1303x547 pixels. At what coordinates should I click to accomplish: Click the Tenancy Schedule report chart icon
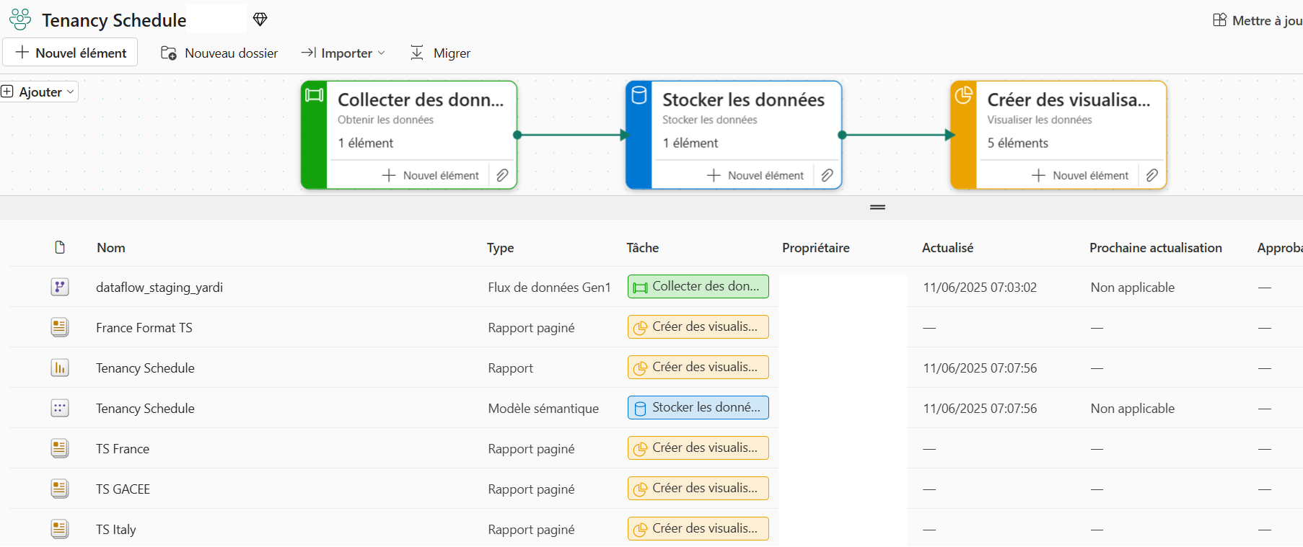[x=60, y=368]
